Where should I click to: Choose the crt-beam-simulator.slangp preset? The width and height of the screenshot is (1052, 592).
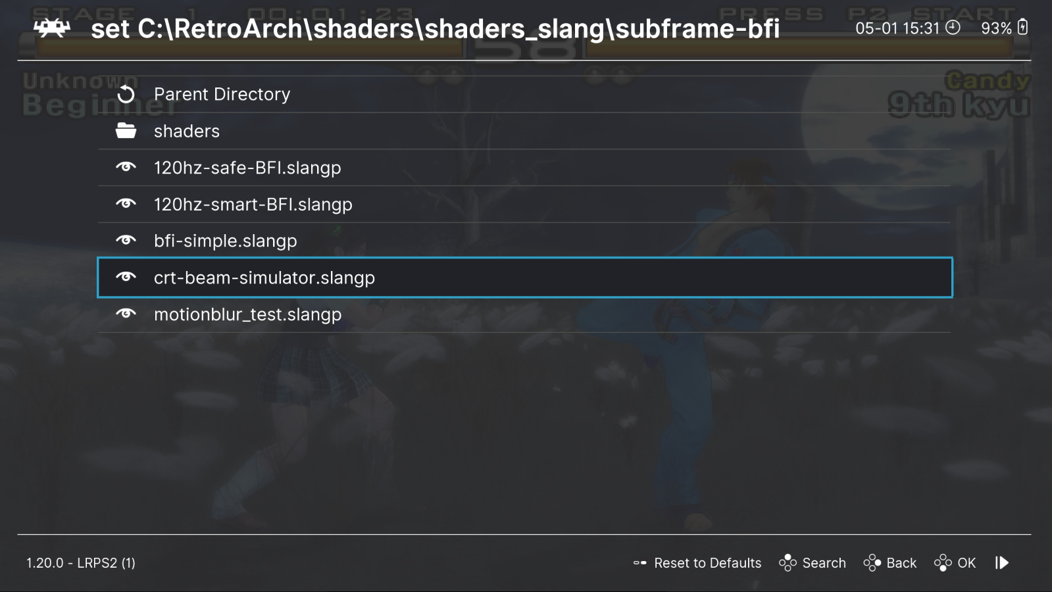[x=264, y=278]
